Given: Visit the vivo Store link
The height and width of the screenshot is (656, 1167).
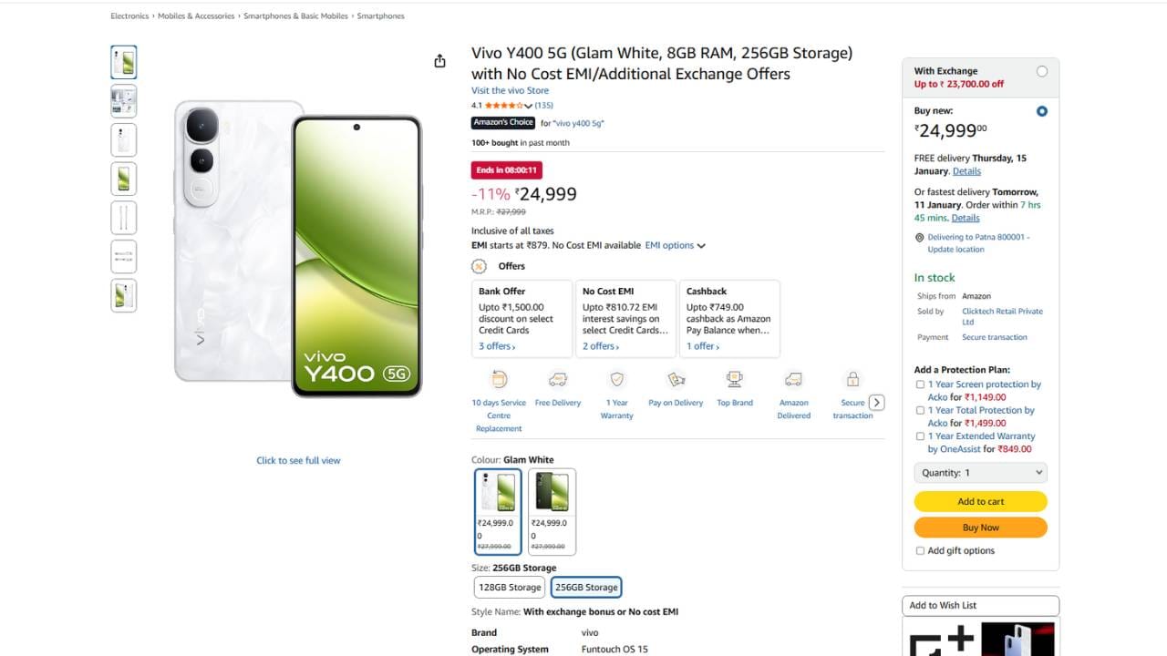Looking at the screenshot, I should click(x=510, y=90).
